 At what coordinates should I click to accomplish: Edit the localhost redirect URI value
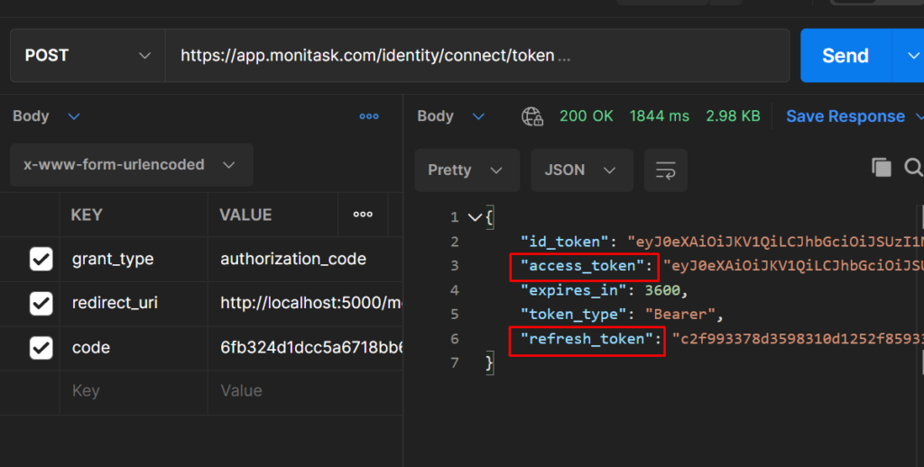305,303
